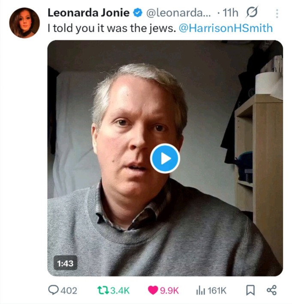The width and height of the screenshot is (292, 304).
Task: Toggle the pink like heart
Action: point(153,290)
